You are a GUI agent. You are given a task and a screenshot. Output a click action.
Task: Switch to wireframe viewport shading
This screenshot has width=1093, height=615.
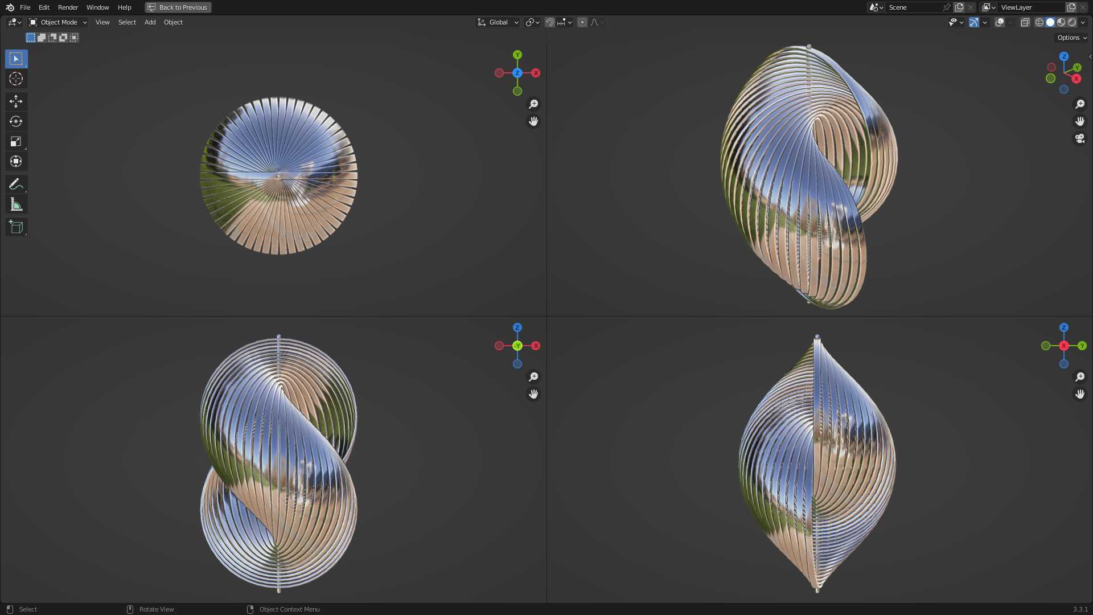click(x=1039, y=22)
